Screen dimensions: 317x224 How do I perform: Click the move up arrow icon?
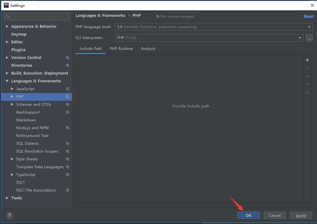coord(307,76)
